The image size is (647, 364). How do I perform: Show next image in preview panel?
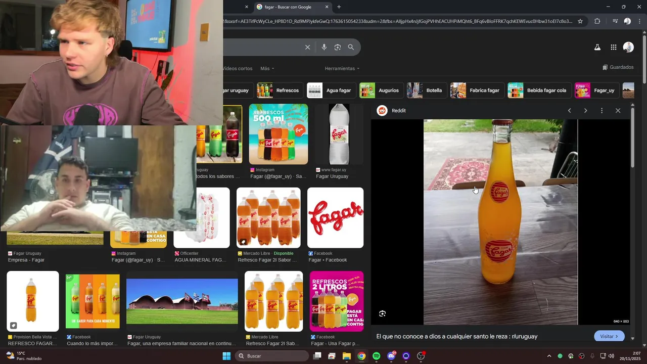click(x=585, y=111)
